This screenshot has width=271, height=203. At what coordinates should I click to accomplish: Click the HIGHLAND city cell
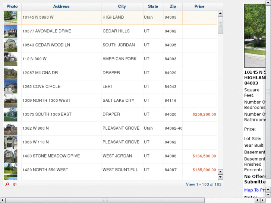coord(122,17)
